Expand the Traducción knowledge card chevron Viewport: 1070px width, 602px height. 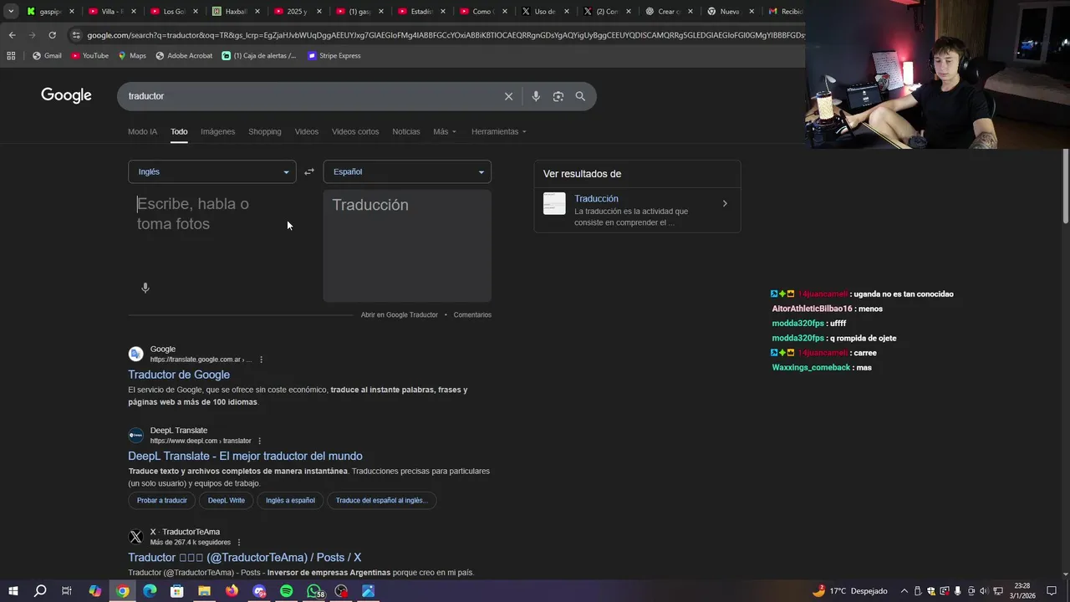[725, 203]
